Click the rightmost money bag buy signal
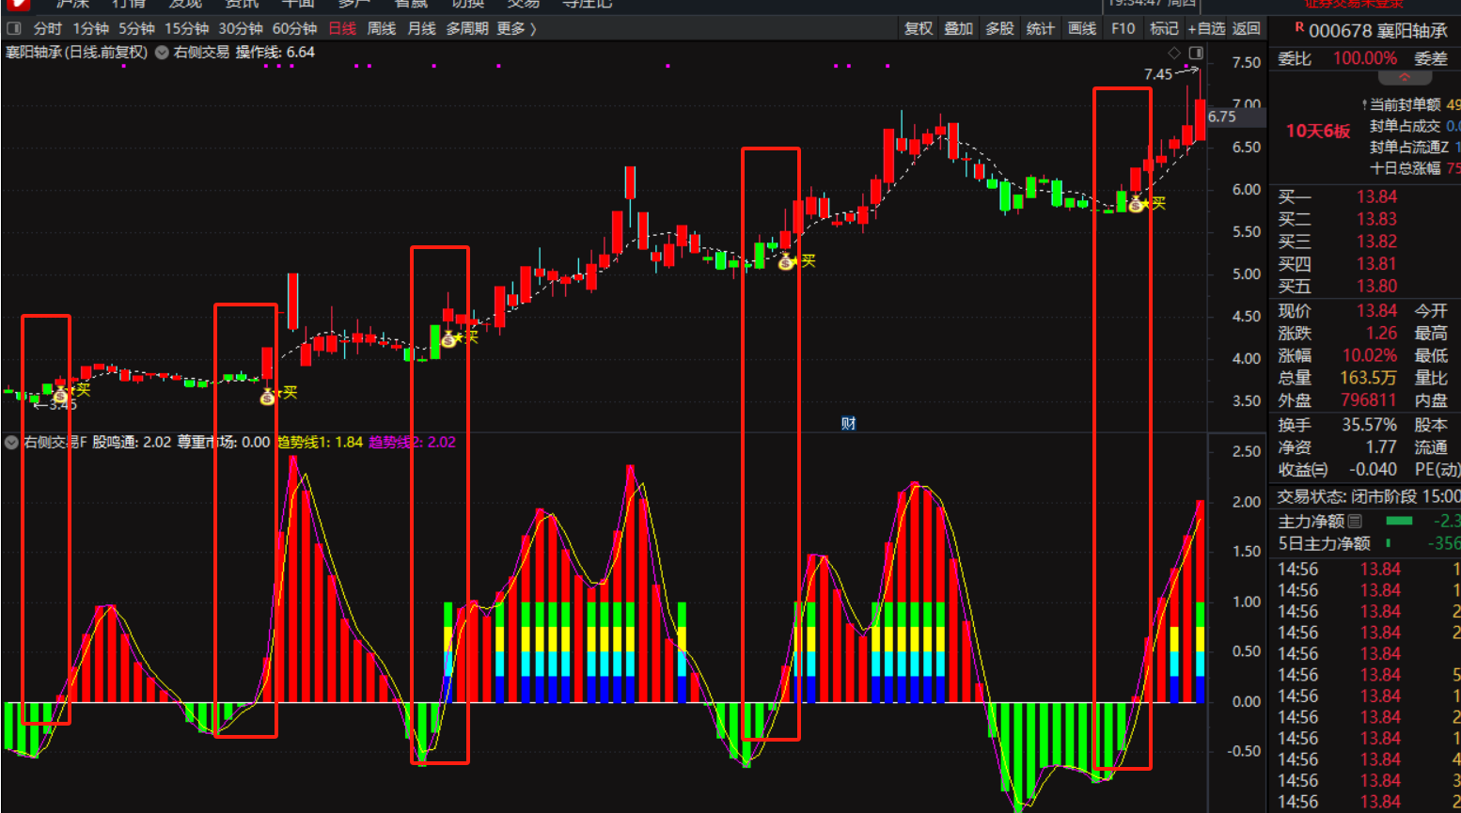Viewport: 1461px width, 813px height. pyautogui.click(x=1137, y=203)
